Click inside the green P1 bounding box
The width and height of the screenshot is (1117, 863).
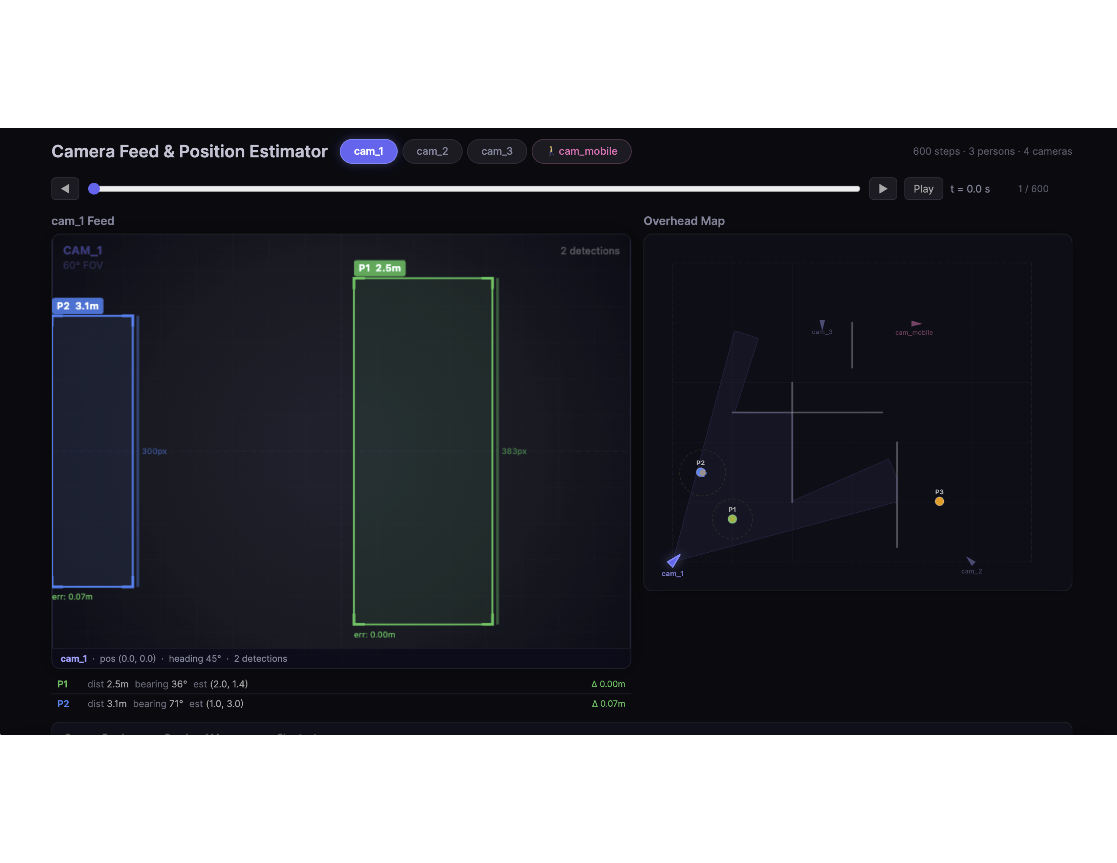tap(423, 451)
